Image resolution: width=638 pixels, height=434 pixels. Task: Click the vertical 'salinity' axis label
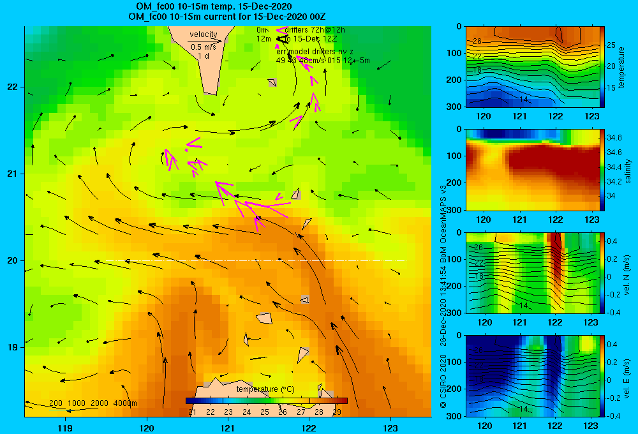click(628, 172)
